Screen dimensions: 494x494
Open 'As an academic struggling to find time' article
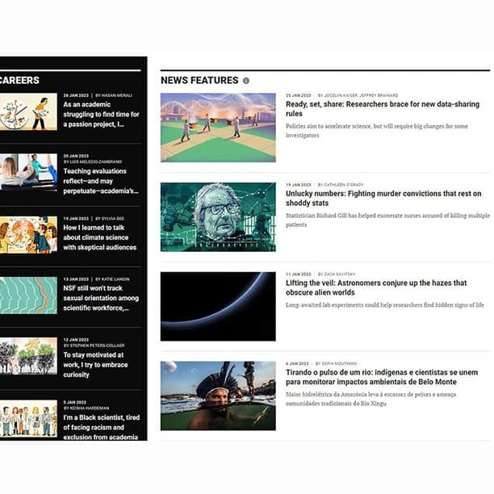click(x=101, y=115)
